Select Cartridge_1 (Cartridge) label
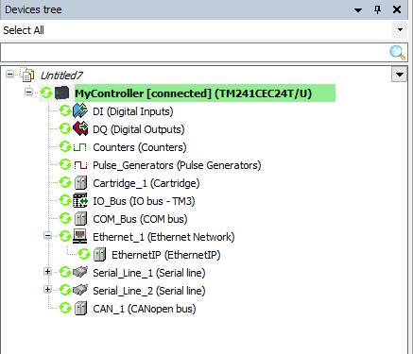Screen dimensions: 413x354 click(146, 183)
